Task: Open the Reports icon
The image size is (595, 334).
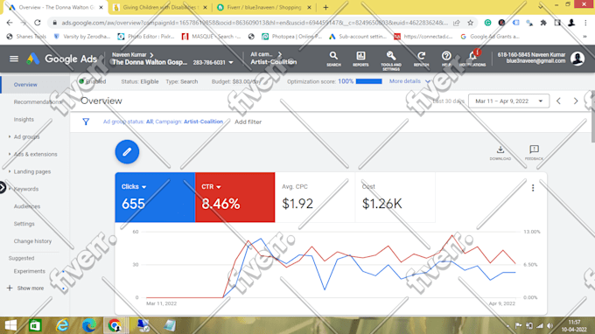Action: point(360,59)
